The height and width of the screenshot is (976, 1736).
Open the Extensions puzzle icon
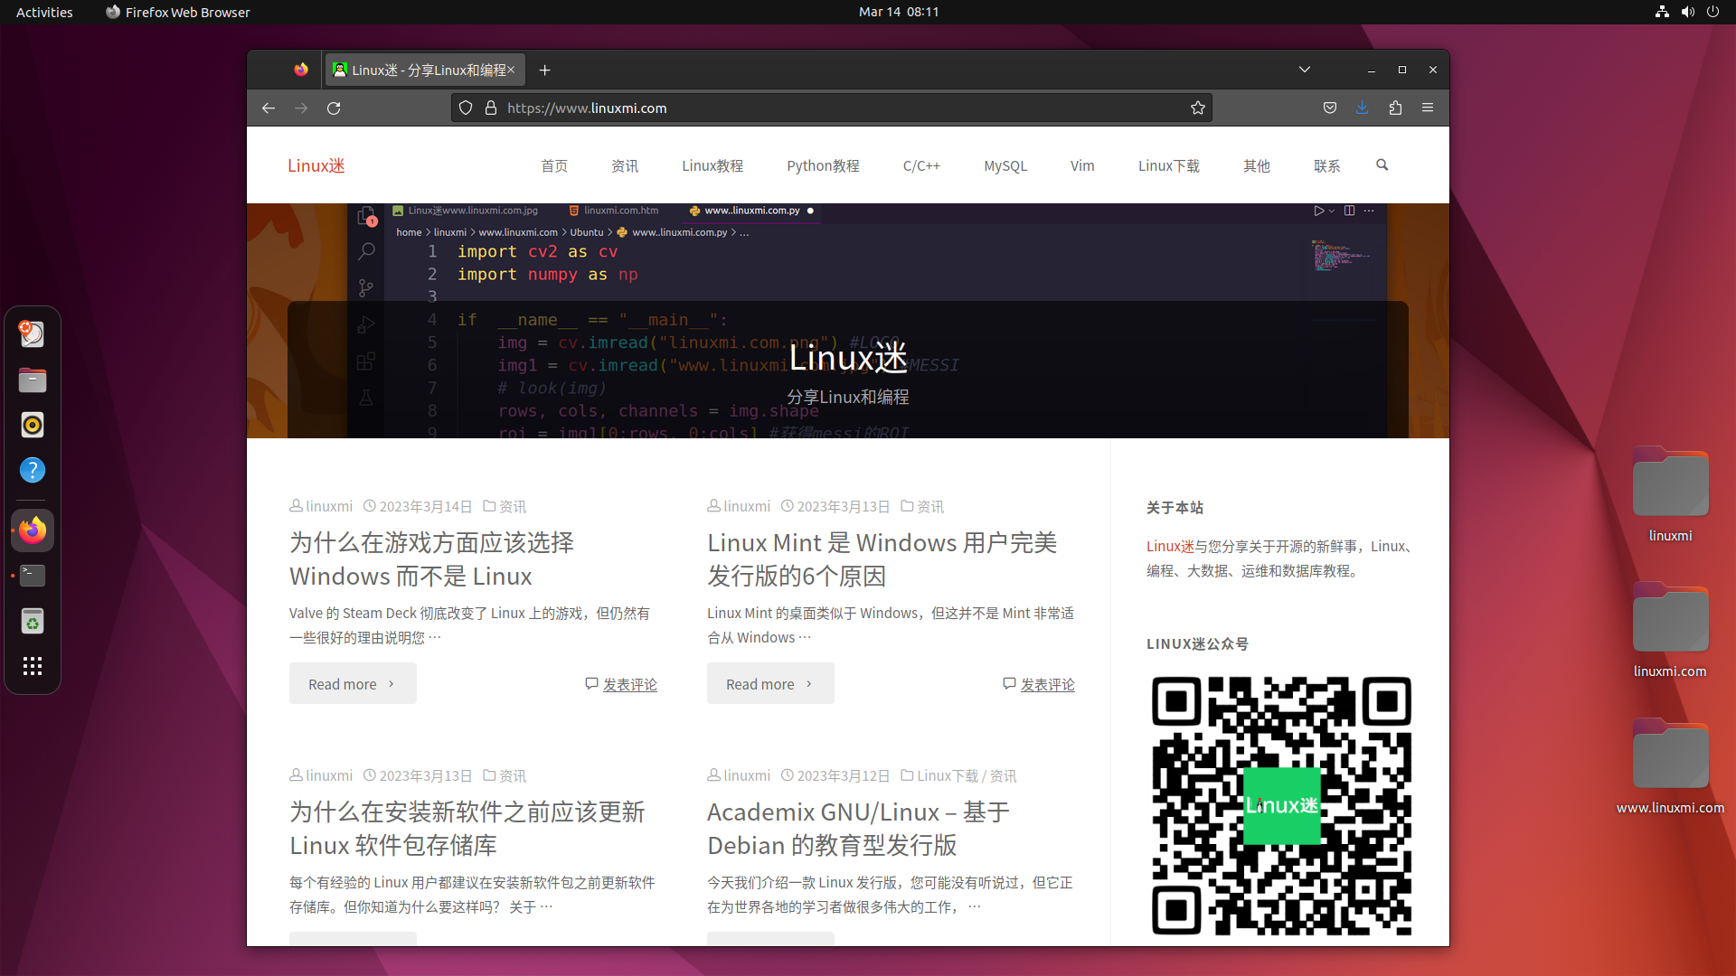point(1395,108)
